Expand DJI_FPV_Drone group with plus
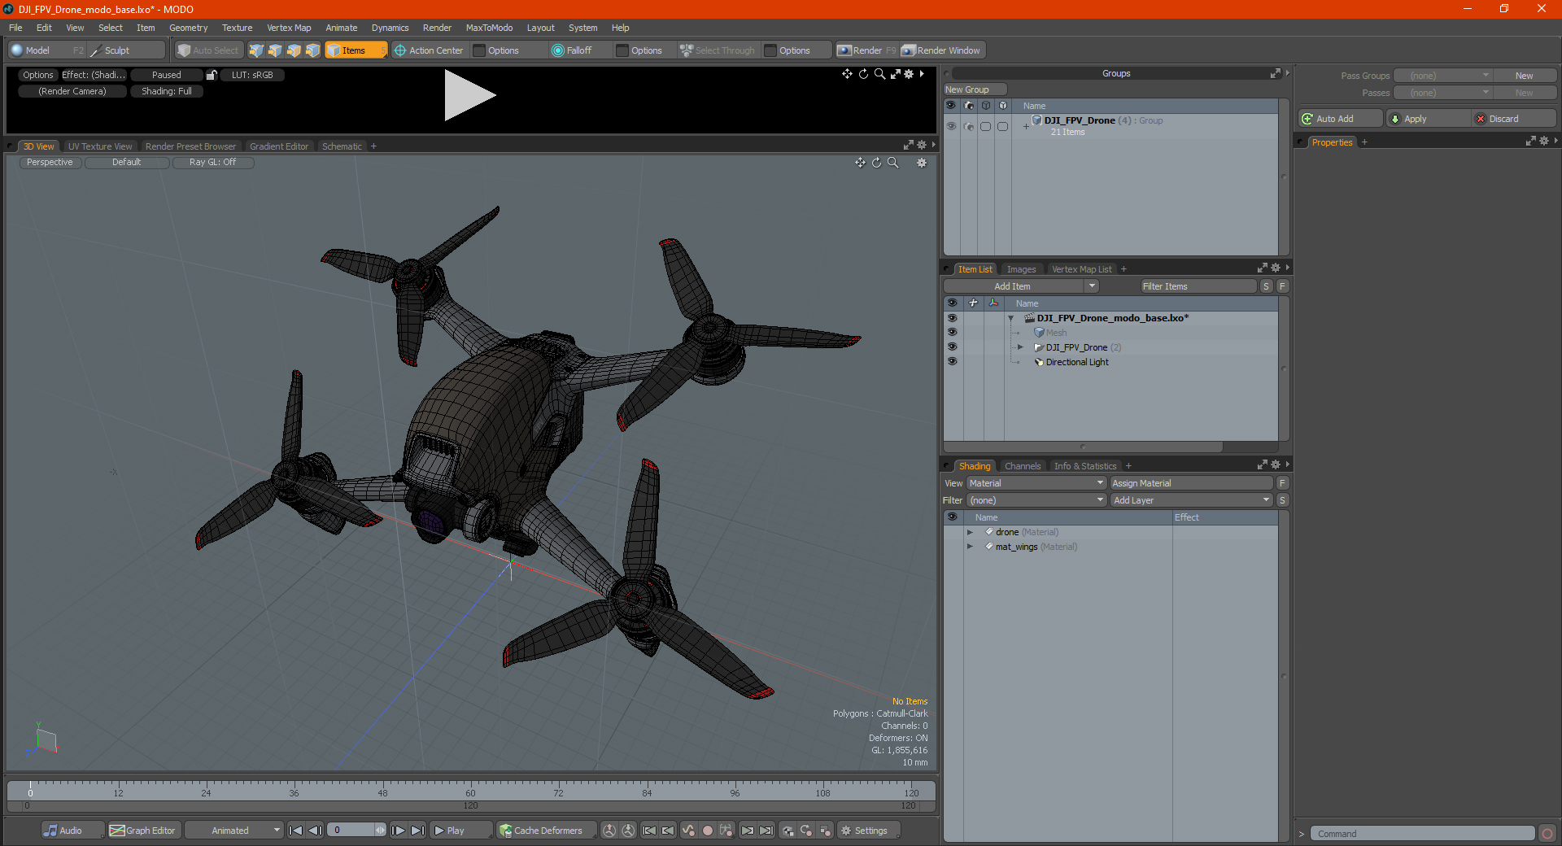 point(1026,126)
